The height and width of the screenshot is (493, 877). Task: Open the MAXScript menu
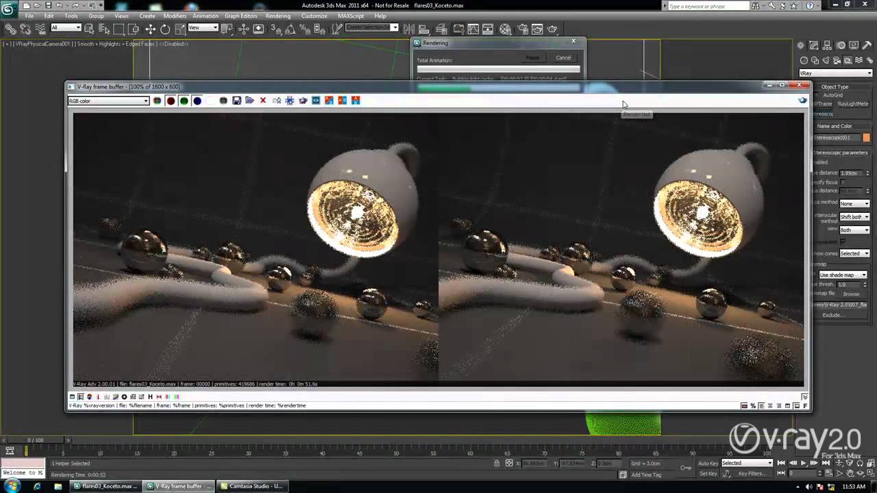pyautogui.click(x=351, y=16)
